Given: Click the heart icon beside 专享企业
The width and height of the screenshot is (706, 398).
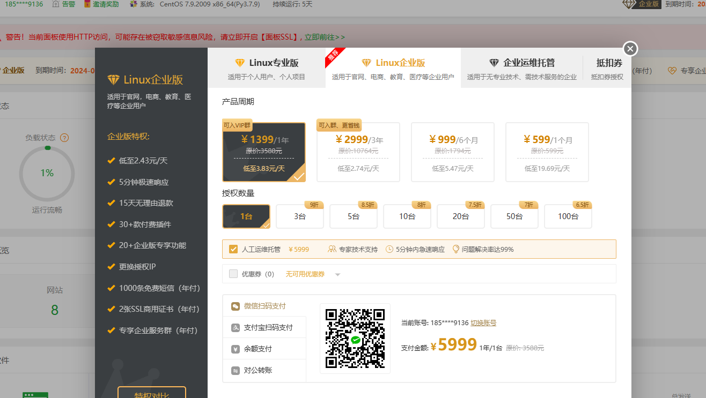Looking at the screenshot, I should click(x=672, y=71).
